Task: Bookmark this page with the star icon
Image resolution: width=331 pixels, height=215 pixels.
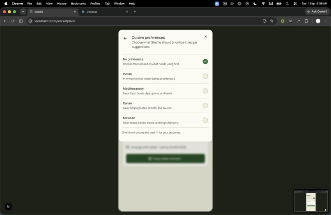Action: [272, 21]
